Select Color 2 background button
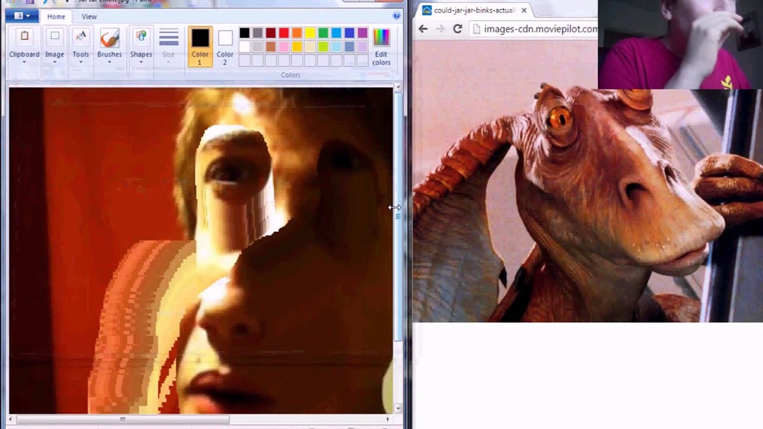This screenshot has height=429, width=763. (x=225, y=46)
